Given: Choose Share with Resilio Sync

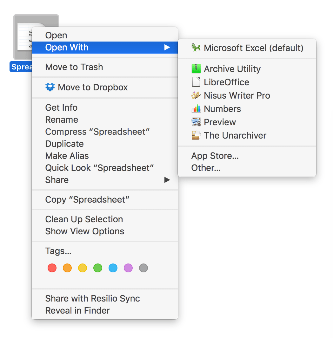Looking at the screenshot, I should 105,299.
